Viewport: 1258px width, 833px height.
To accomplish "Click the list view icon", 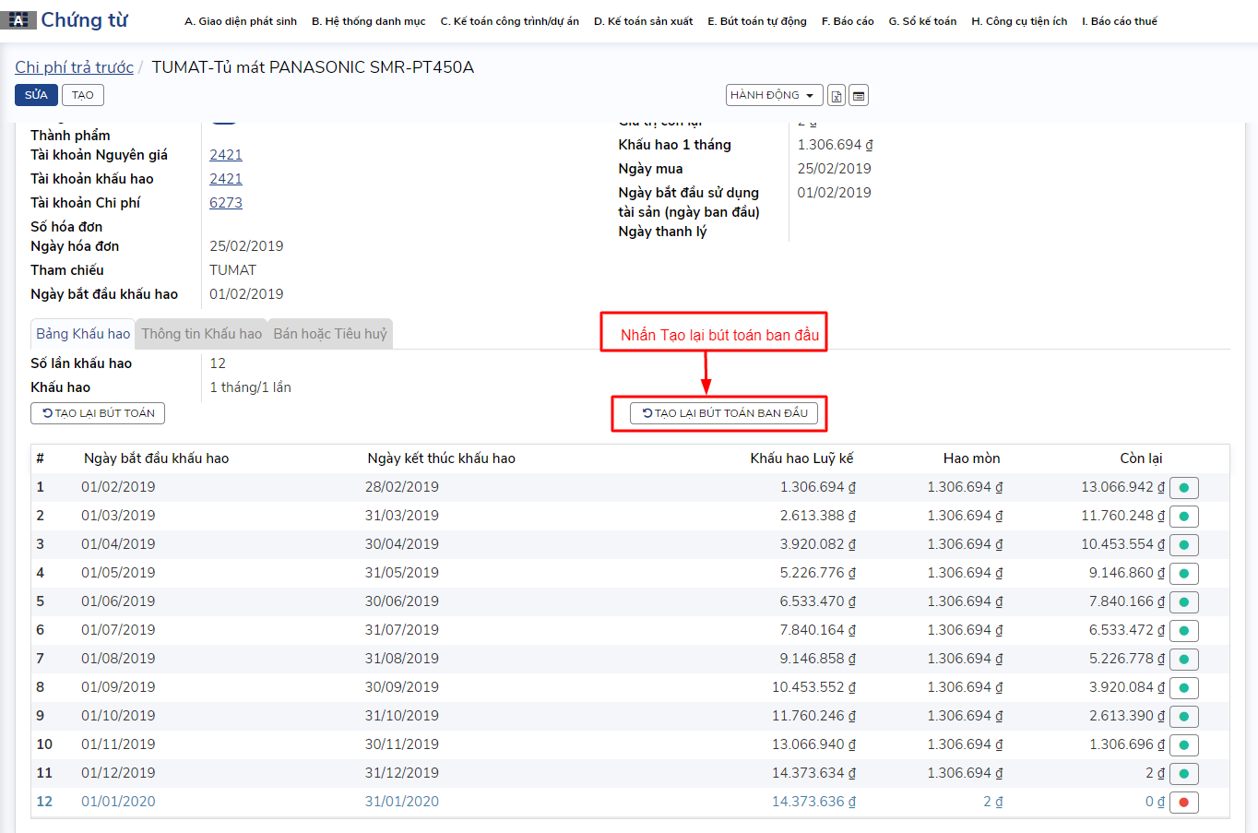I will [x=859, y=95].
